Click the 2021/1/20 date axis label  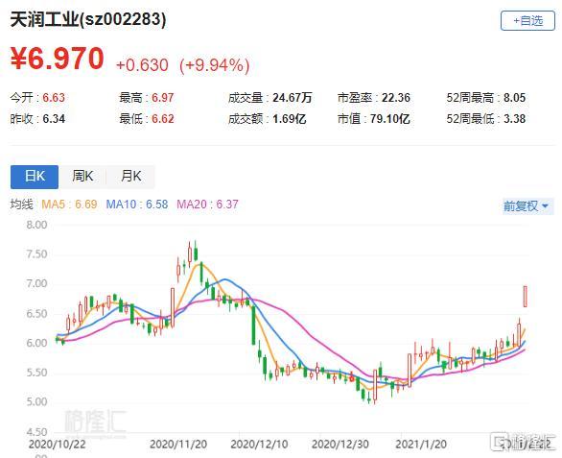tap(421, 445)
